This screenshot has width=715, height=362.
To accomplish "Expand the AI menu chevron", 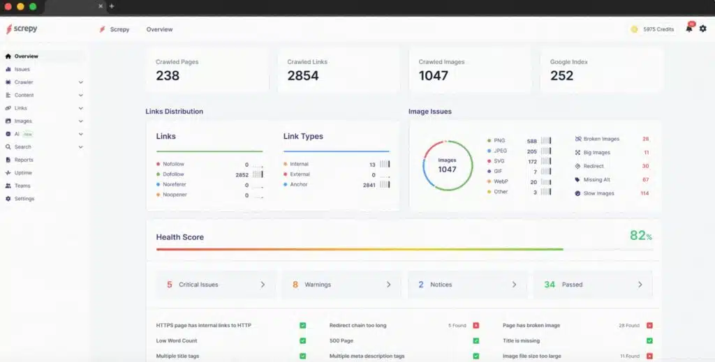I will 81,135.
